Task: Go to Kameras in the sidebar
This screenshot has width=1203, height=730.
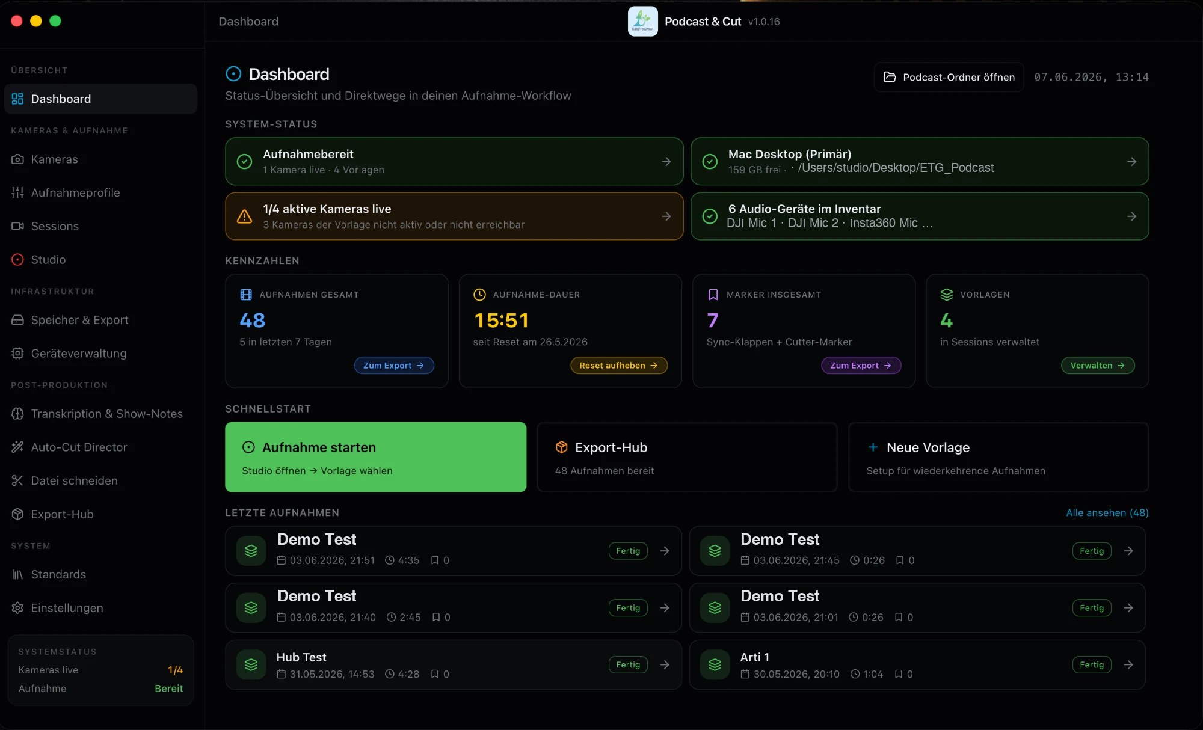Action: pyautogui.click(x=100, y=159)
